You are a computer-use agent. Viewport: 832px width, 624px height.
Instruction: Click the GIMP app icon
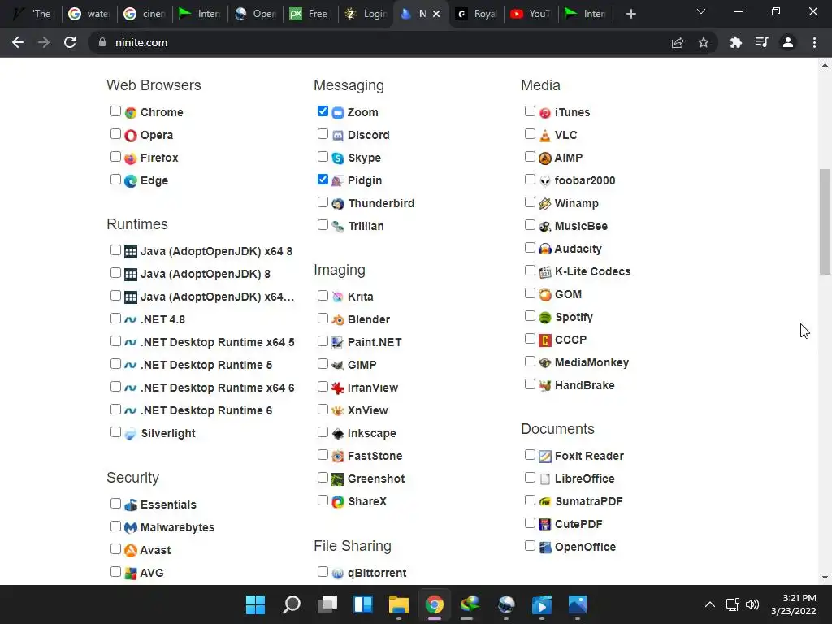338,365
